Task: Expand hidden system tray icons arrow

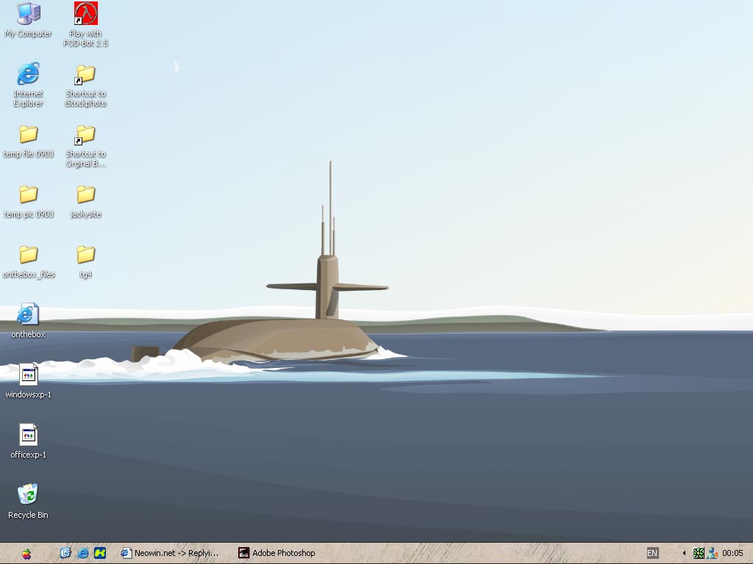Action: click(684, 553)
